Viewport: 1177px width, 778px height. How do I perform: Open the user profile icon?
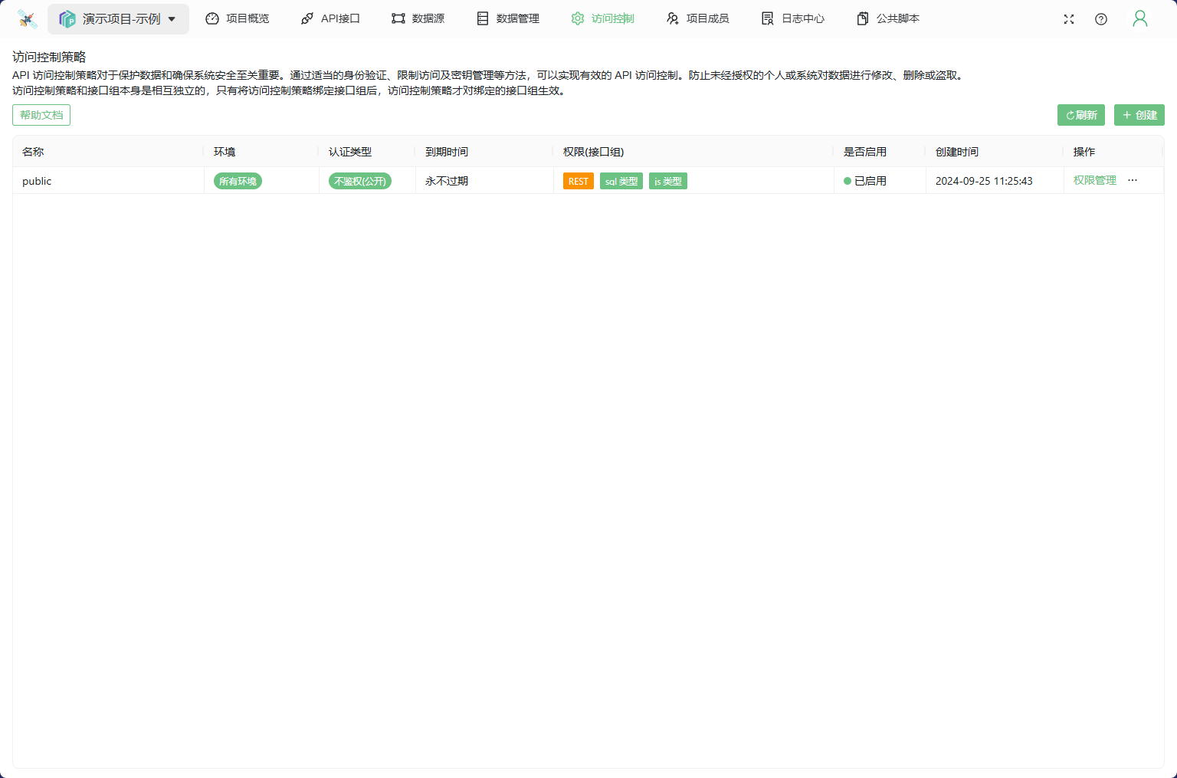point(1140,19)
